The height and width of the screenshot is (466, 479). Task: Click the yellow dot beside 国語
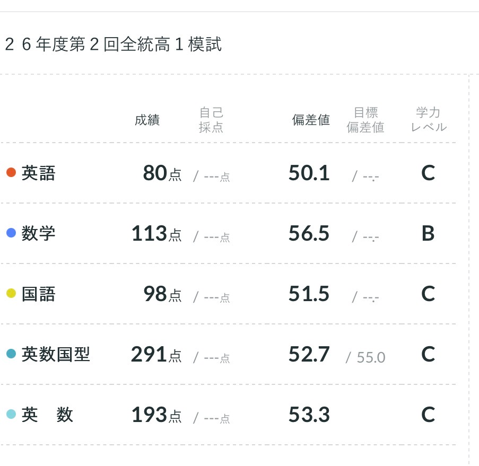click(11, 293)
